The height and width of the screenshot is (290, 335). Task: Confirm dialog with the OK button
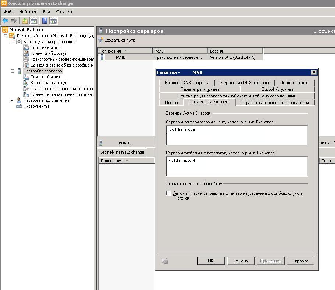point(211,261)
